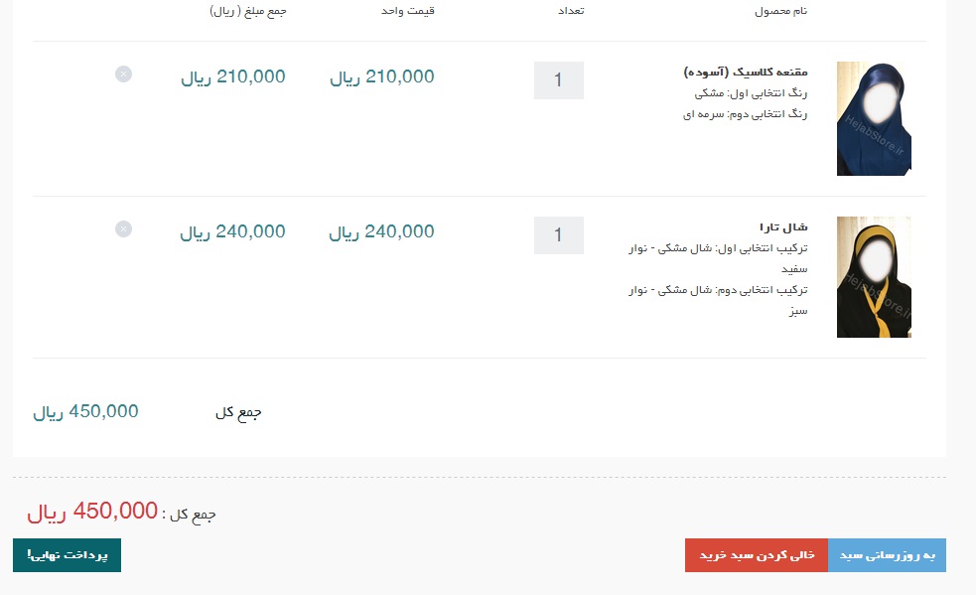Click the تعداد column header
The width and height of the screenshot is (976, 595).
tap(571, 11)
